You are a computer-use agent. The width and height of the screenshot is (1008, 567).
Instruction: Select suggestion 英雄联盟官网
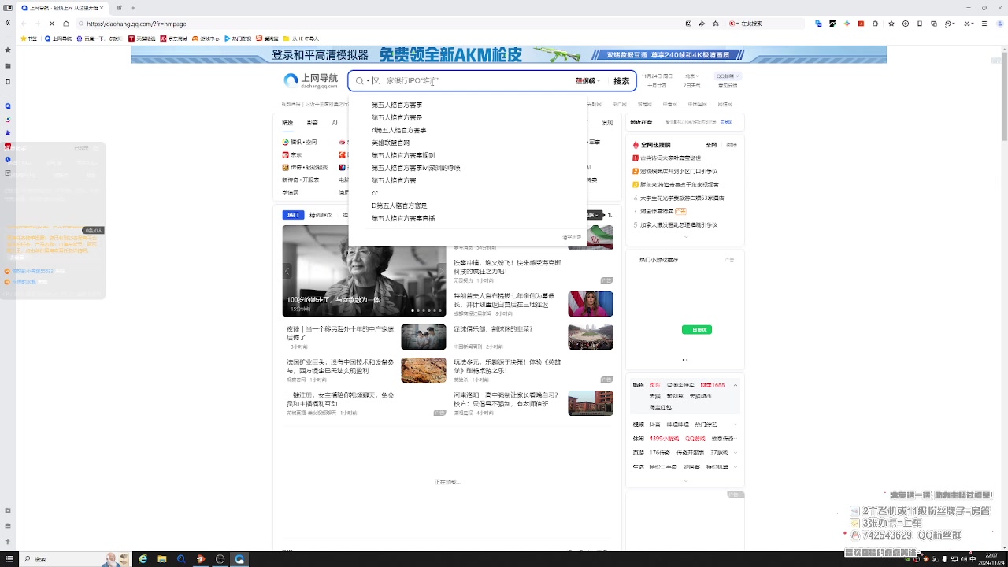click(391, 143)
